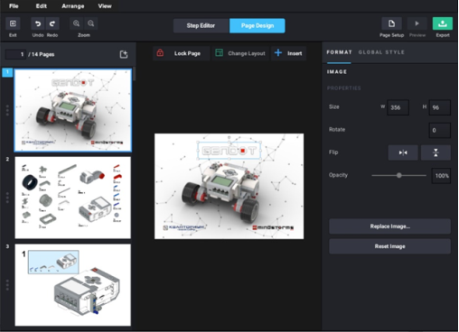Select page 2 thumbnail with parts list
This screenshot has width=459, height=332.
click(x=73, y=198)
